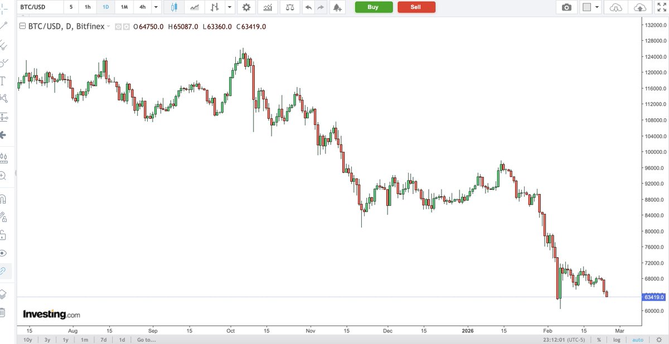Click the first legend settings icon
The width and height of the screenshot is (669, 344).
coord(118,27)
